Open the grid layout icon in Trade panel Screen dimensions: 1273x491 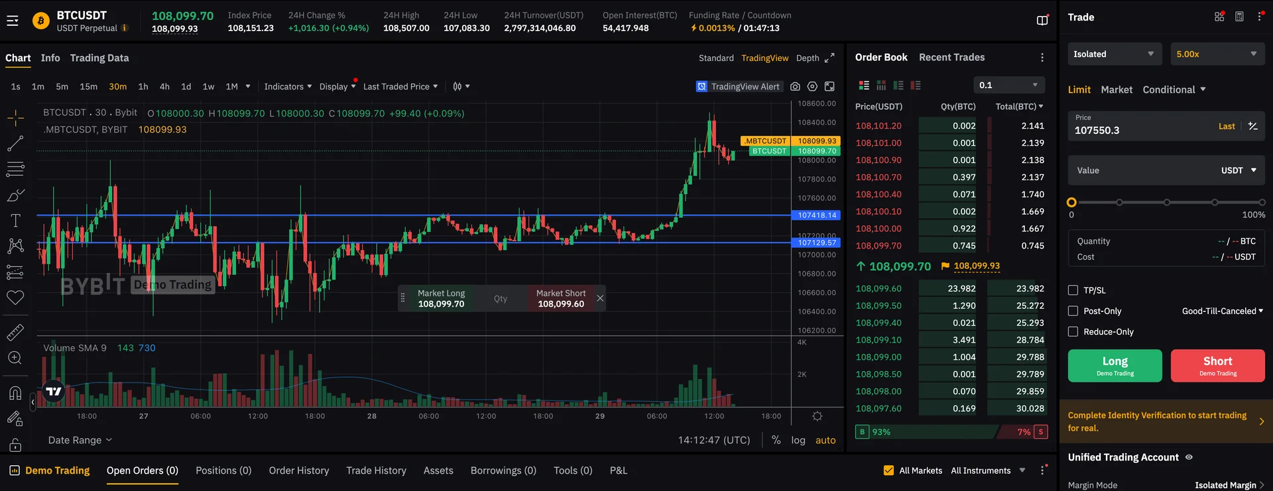[x=1219, y=17]
